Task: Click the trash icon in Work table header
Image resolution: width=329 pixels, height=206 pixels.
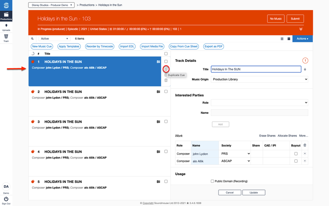Action: coord(305,145)
